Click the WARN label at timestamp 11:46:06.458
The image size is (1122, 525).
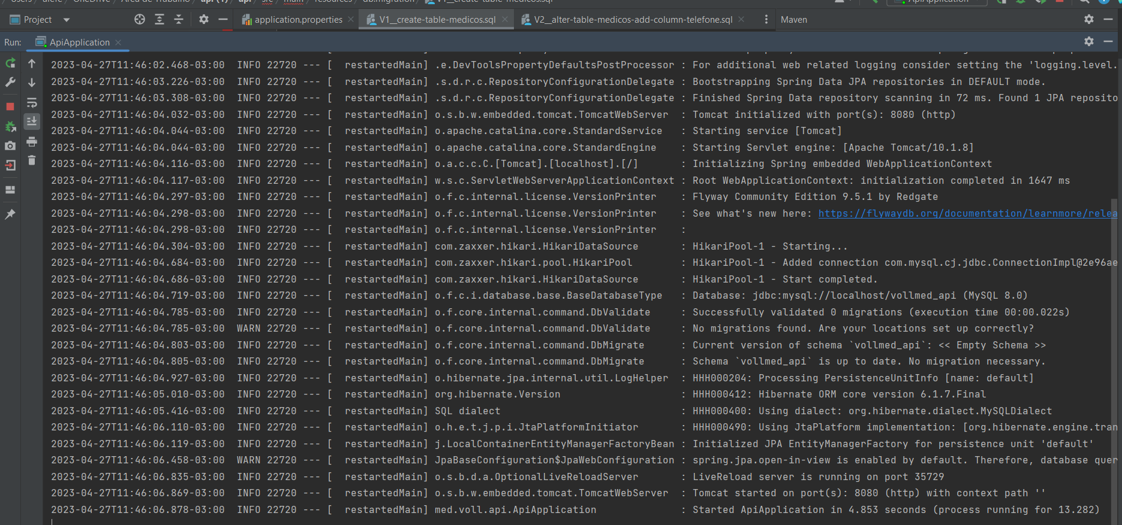click(248, 460)
